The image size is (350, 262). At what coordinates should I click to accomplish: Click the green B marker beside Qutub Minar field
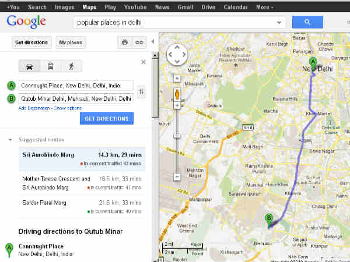click(11, 98)
